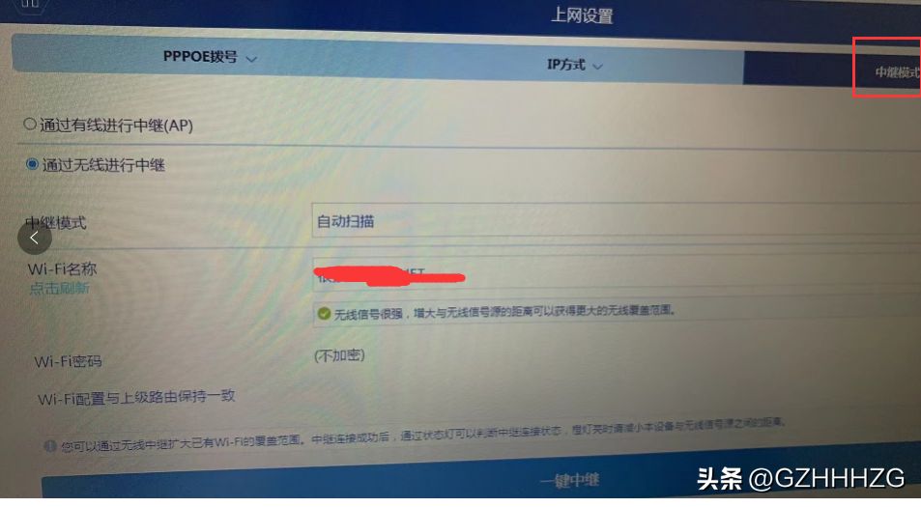921x507 pixels.
Task: Expand the PPPOE拨号 dropdown chevron
Action: coord(251,59)
